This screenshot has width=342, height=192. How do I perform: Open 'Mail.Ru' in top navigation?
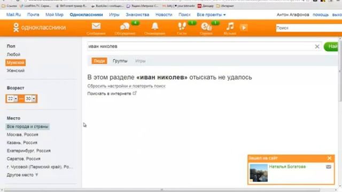click(x=13, y=14)
